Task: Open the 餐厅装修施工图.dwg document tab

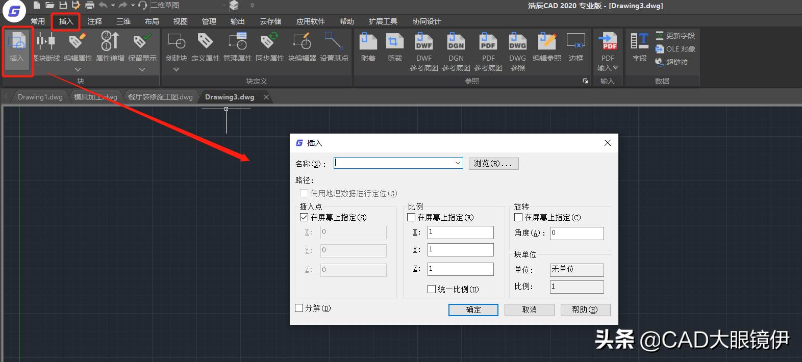Action: 160,97
